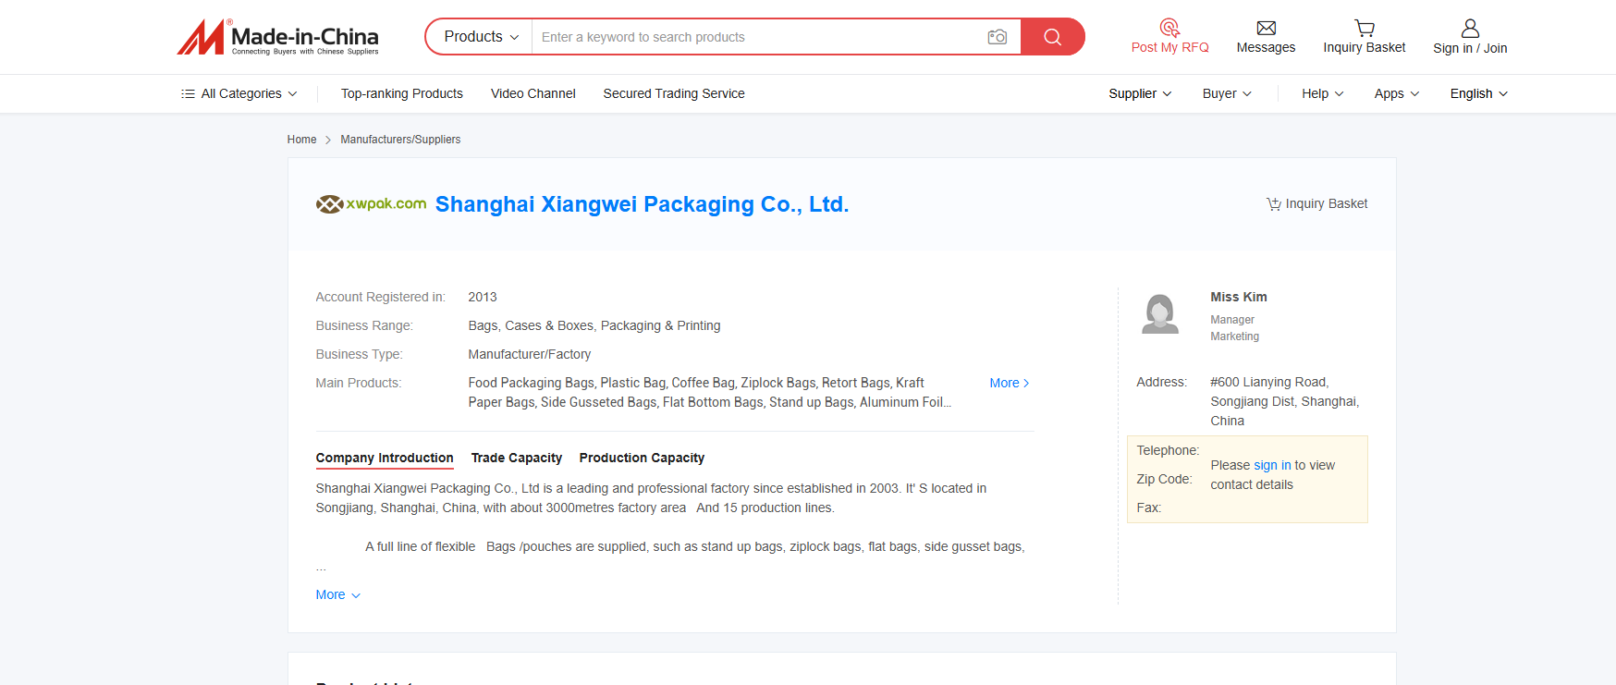Open Inquiry Basket cart icon in header
This screenshot has height=685, width=1616.
click(1364, 28)
